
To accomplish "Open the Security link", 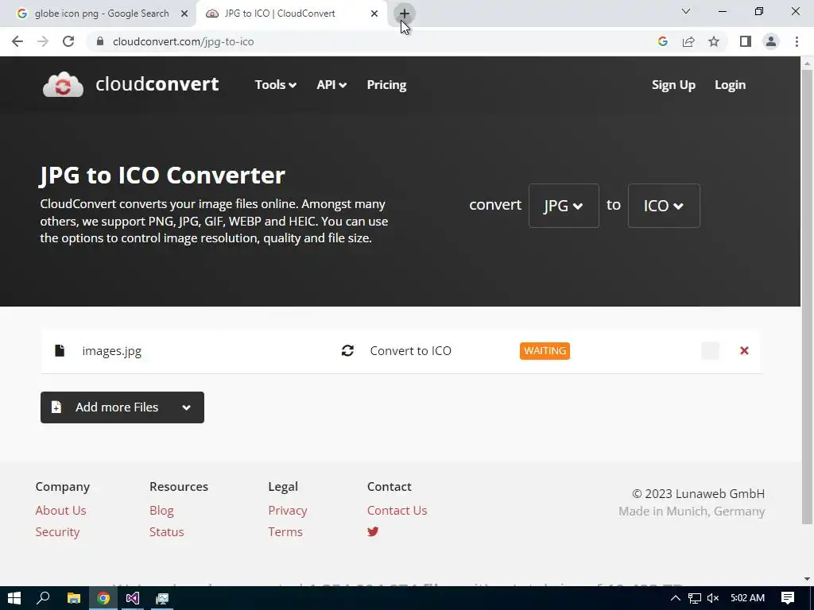I will coord(57,531).
